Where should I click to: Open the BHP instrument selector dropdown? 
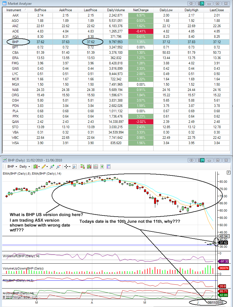pos(12,167)
